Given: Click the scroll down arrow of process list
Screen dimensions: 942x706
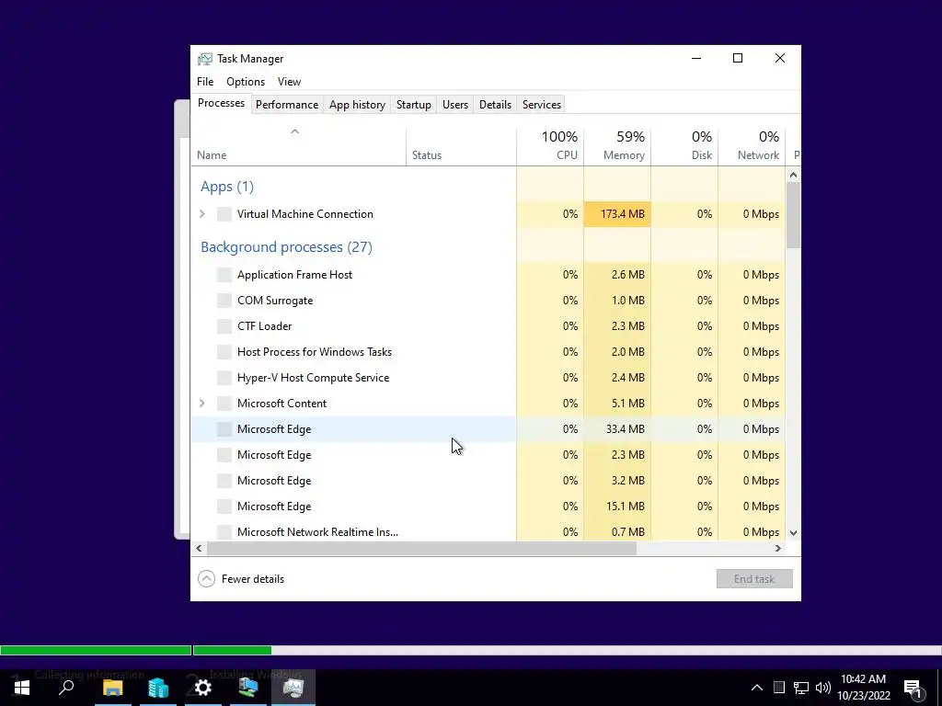Looking at the screenshot, I should click(x=793, y=532).
